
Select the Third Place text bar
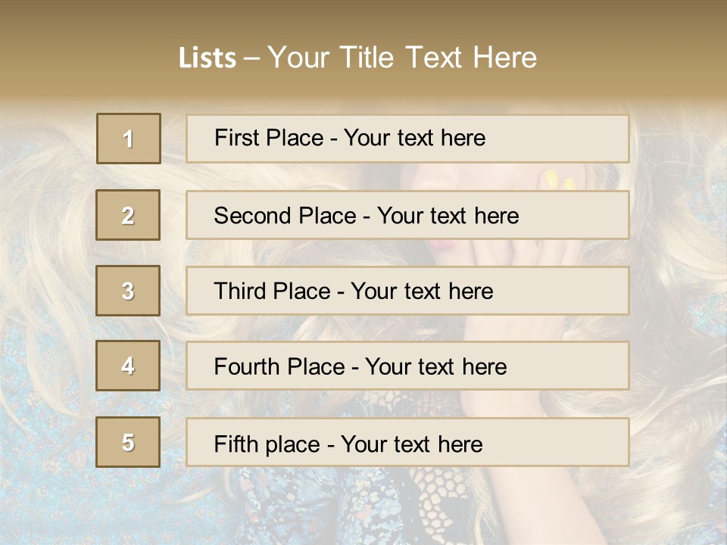407,291
